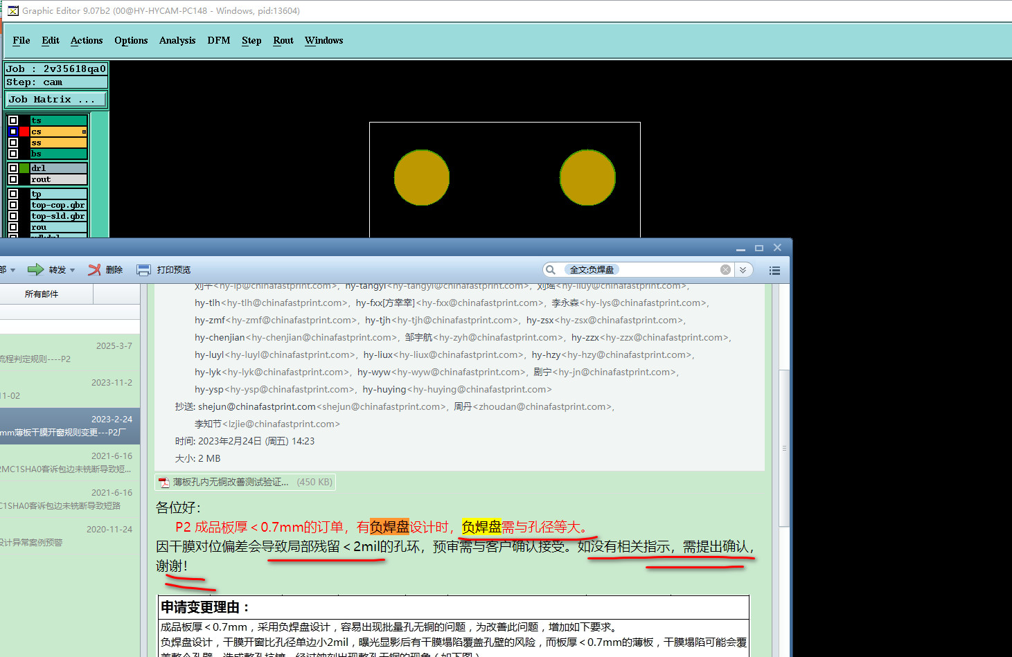The height and width of the screenshot is (657, 1012).
Task: Toggle display checkbox for drl layer
Action: coord(13,168)
